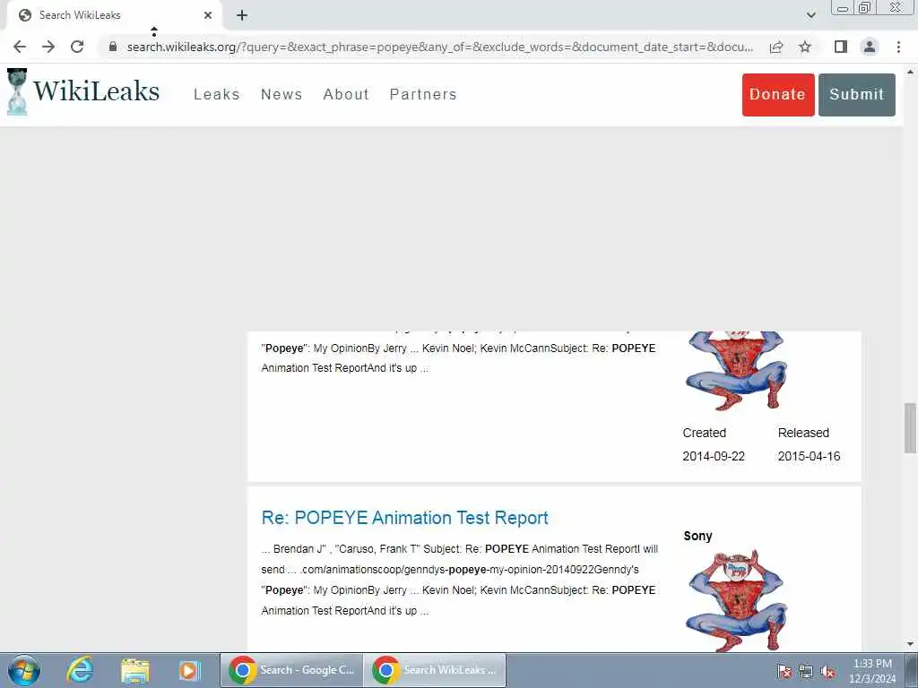Click the muted volume tray icon

[827, 672]
